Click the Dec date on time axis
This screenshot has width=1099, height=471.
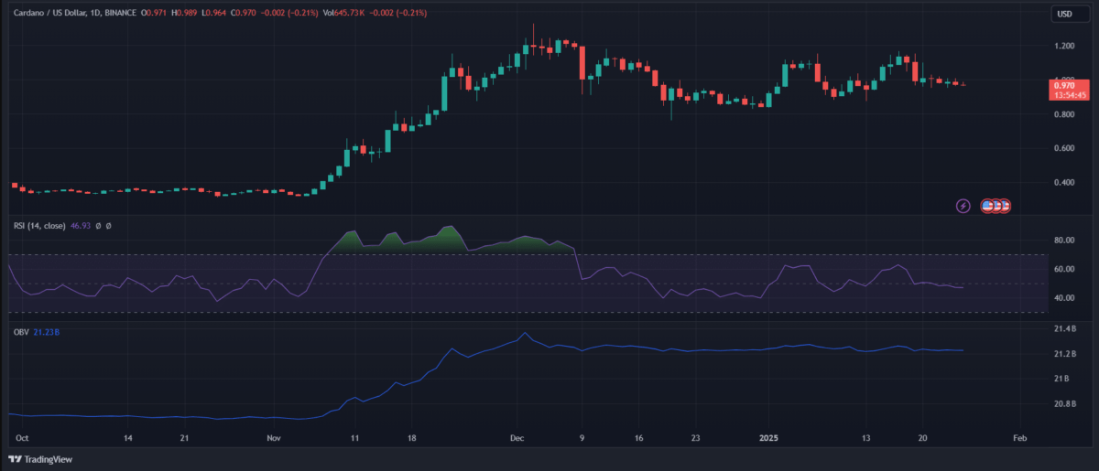click(x=517, y=439)
